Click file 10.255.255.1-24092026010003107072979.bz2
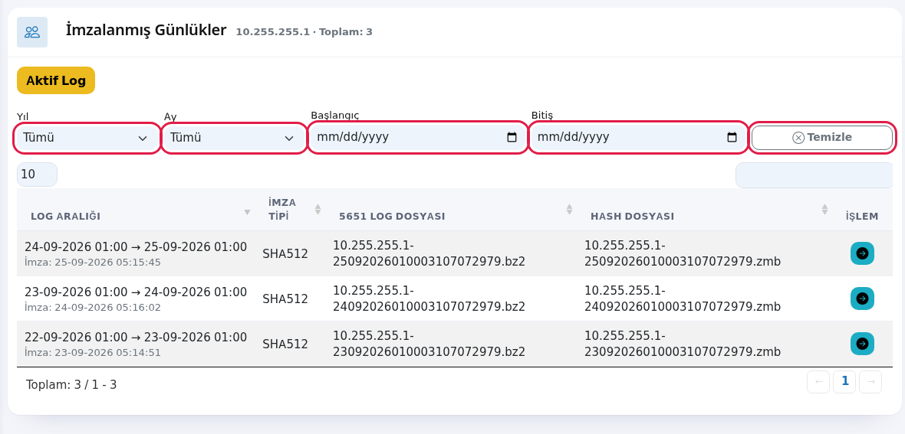The width and height of the screenshot is (905, 434). pos(429,299)
